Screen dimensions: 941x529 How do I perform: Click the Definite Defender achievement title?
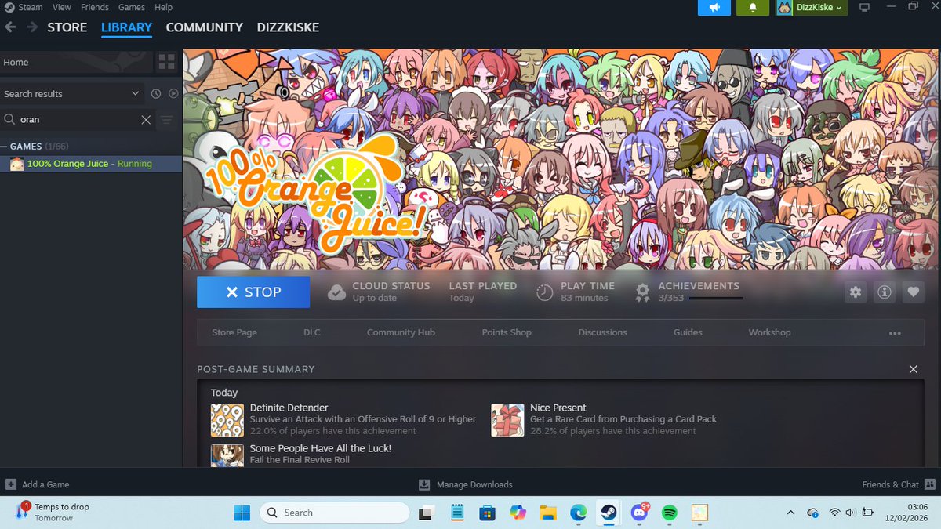point(289,408)
